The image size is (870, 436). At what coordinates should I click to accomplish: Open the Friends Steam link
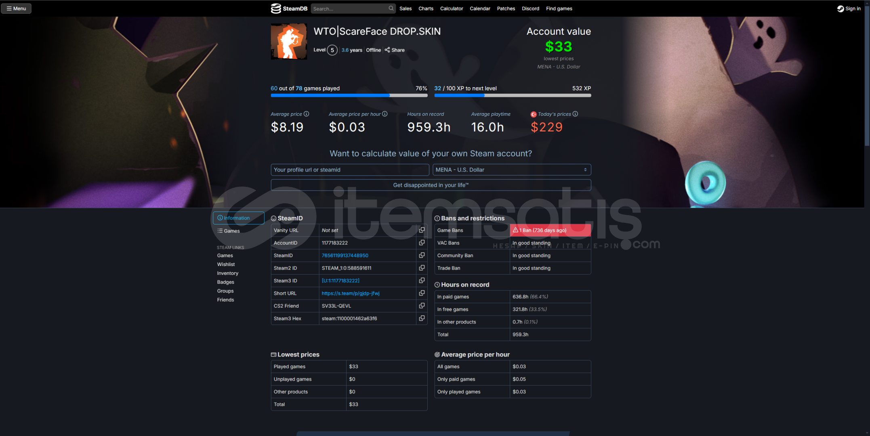tap(225, 300)
